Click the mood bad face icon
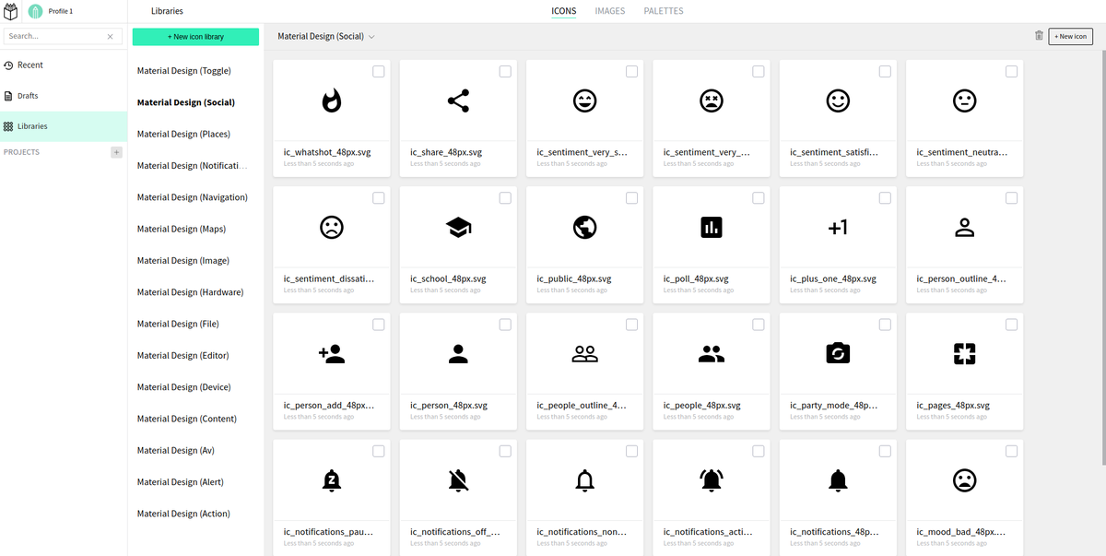The height and width of the screenshot is (556, 1106). click(964, 480)
